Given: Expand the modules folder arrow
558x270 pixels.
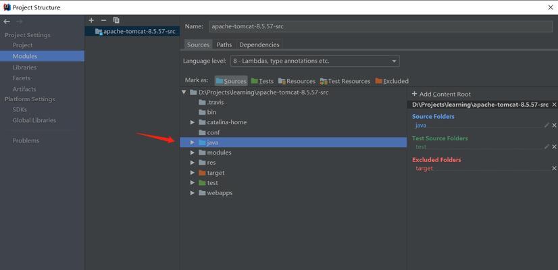Looking at the screenshot, I should [192, 153].
